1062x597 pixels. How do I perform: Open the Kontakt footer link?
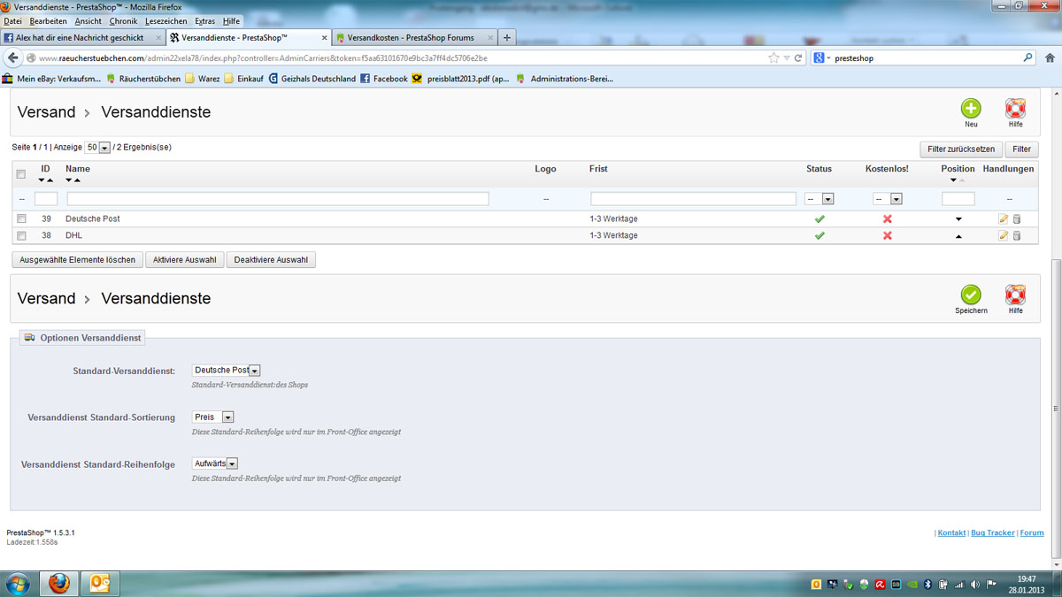(951, 533)
